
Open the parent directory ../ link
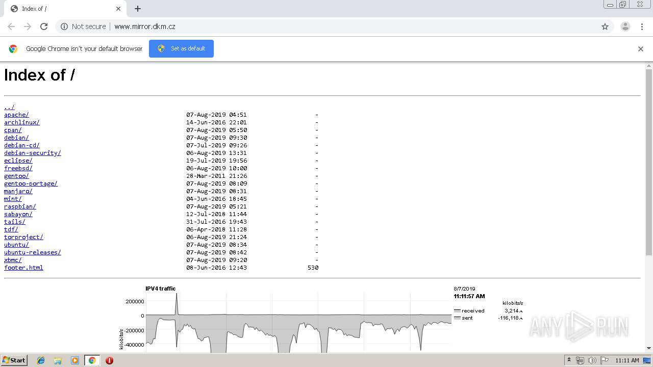pos(9,107)
